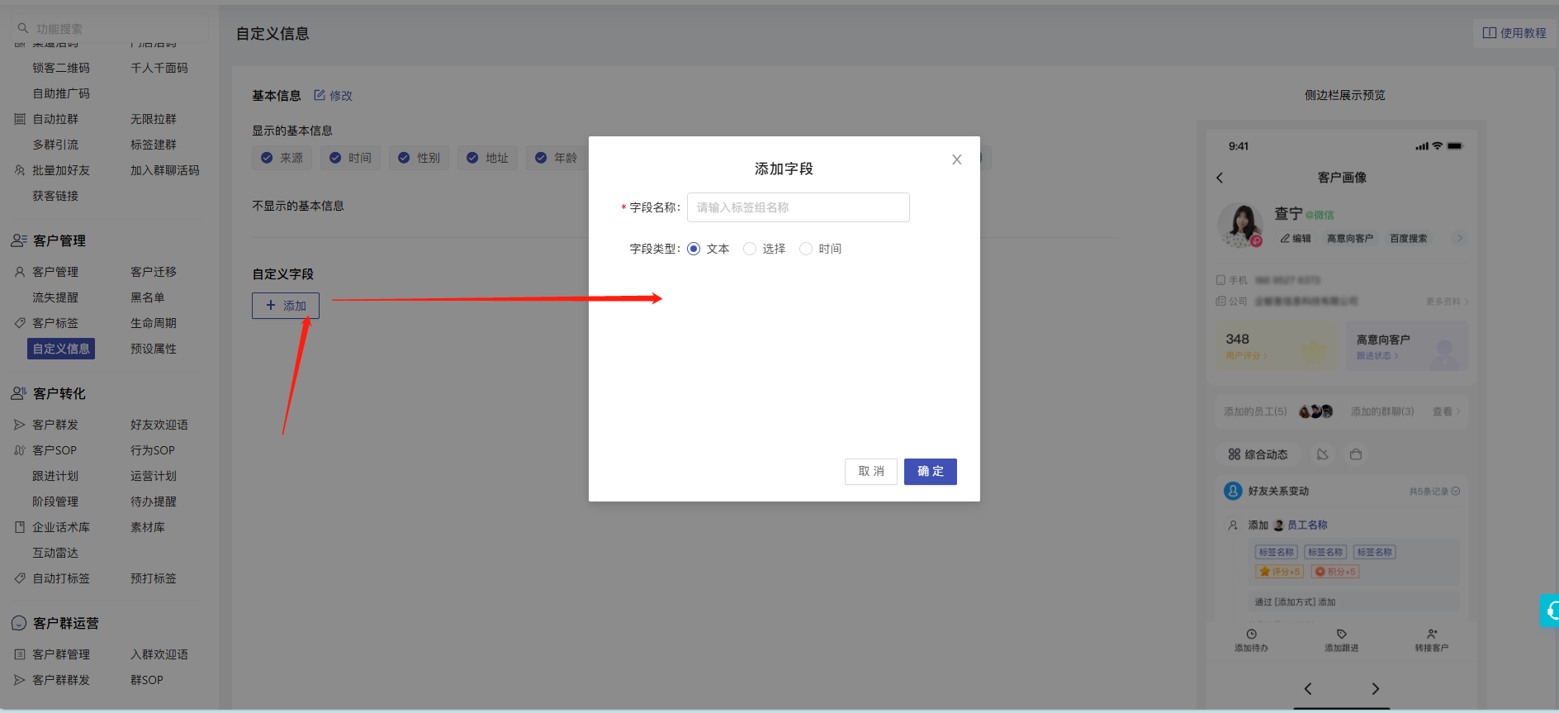Open the 使用教程 book icon button
The height and width of the screenshot is (713, 1559).
point(1489,33)
